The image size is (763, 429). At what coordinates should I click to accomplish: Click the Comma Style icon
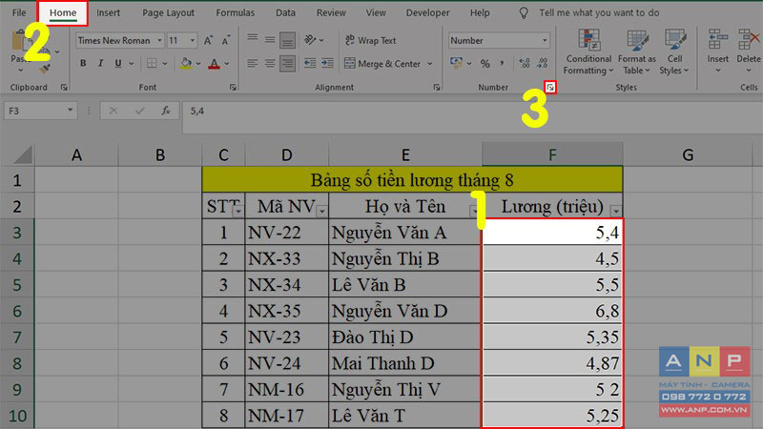pos(502,63)
